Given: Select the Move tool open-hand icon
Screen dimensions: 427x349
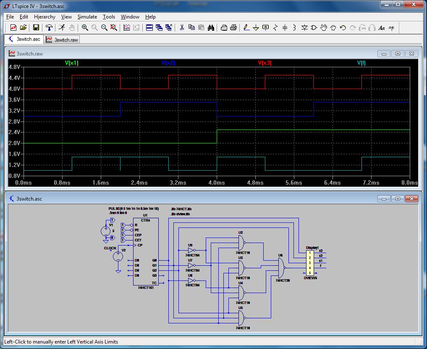Looking at the screenshot, I should click(324, 27).
